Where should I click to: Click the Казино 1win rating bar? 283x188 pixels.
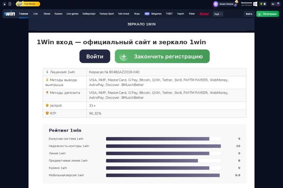click(163, 168)
